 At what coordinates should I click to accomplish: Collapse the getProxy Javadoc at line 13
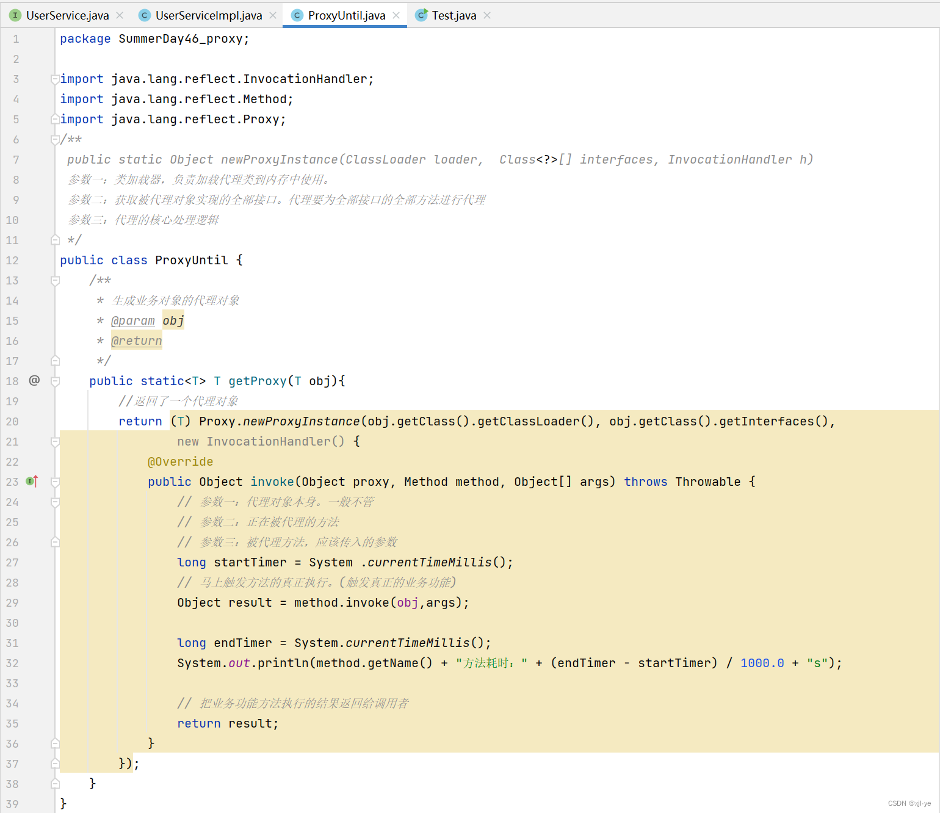click(x=55, y=280)
